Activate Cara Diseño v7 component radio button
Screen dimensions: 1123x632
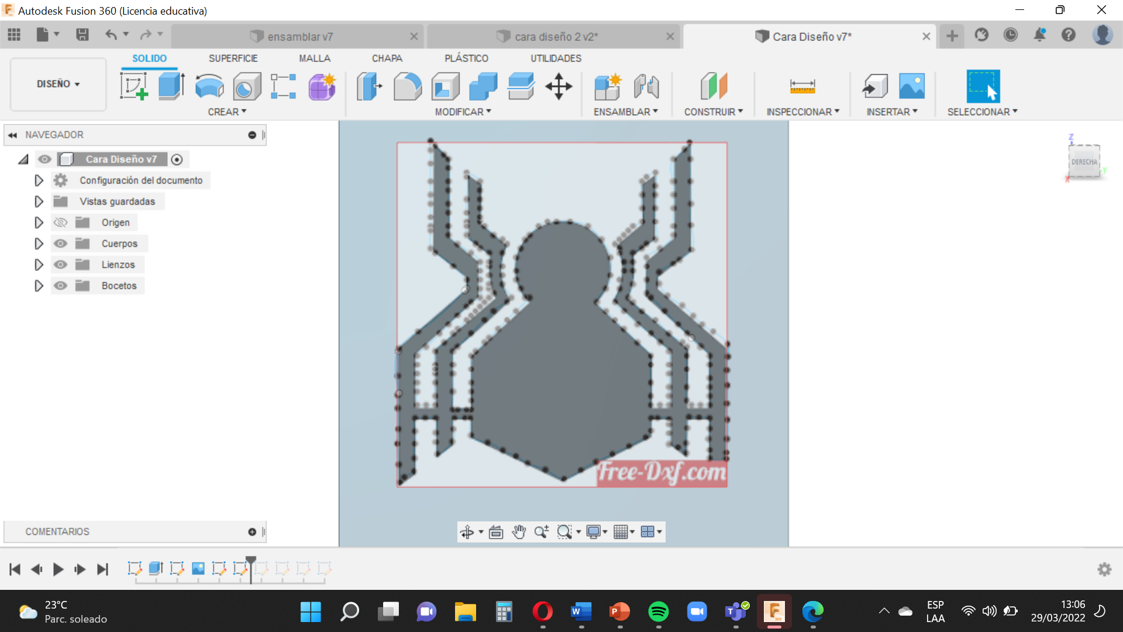coord(177,159)
